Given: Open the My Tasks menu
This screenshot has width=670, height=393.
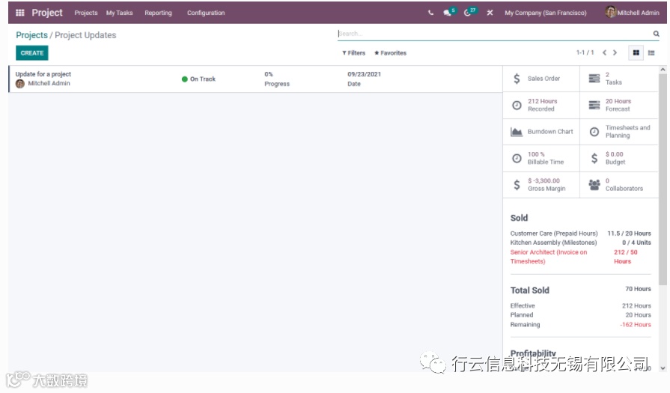Looking at the screenshot, I should 119,13.
